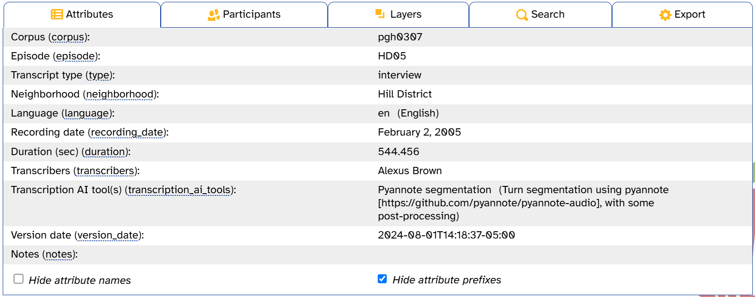The image size is (755, 297).
Task: Click the underlined 'episode' attribute name
Action: click(x=76, y=56)
